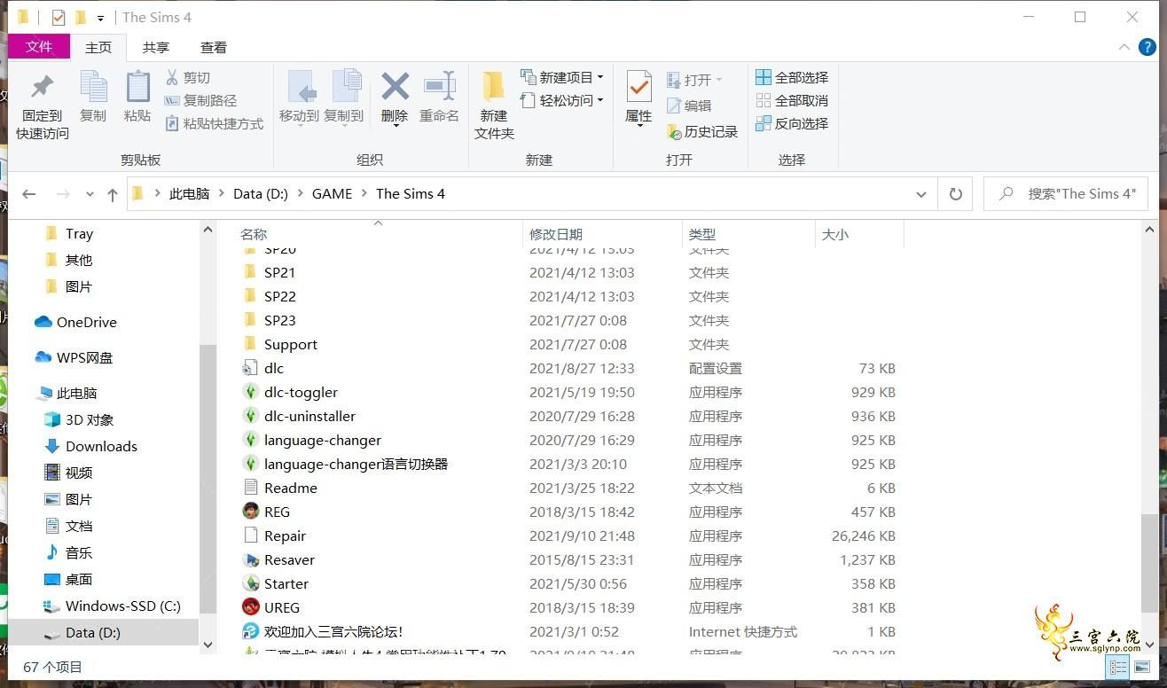Click the Up one level arrow
Screen dimensions: 1167x688
tap(113, 194)
